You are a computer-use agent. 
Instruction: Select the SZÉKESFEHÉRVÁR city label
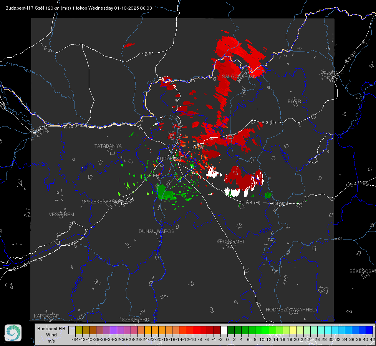coord(110,202)
